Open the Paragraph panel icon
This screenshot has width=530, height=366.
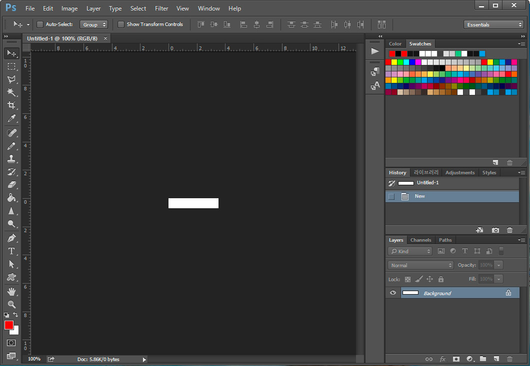375,71
